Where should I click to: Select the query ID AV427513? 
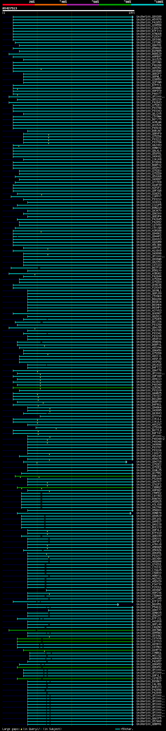pos(10,9)
